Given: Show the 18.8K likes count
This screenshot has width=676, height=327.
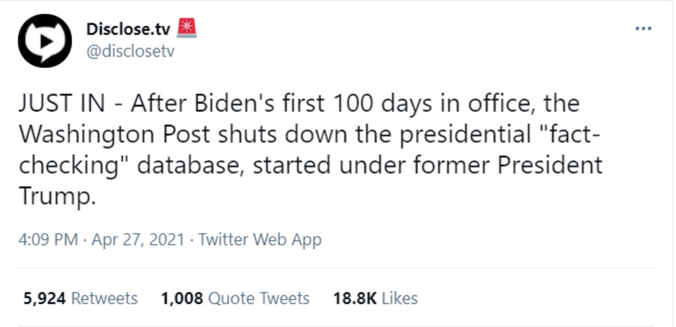Looking at the screenshot, I should pyautogui.click(x=355, y=298).
